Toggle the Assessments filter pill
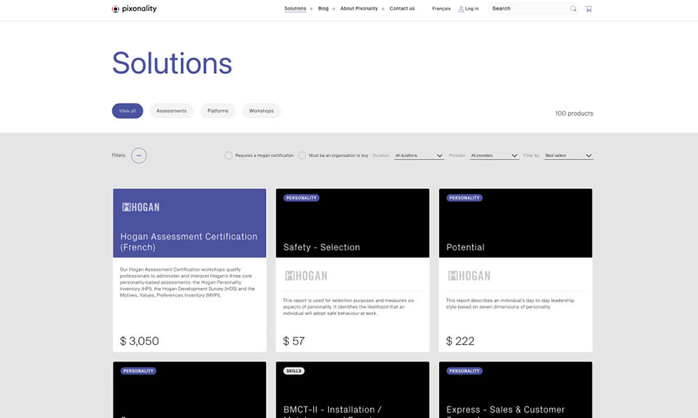The height and width of the screenshot is (418, 698). pyautogui.click(x=171, y=110)
